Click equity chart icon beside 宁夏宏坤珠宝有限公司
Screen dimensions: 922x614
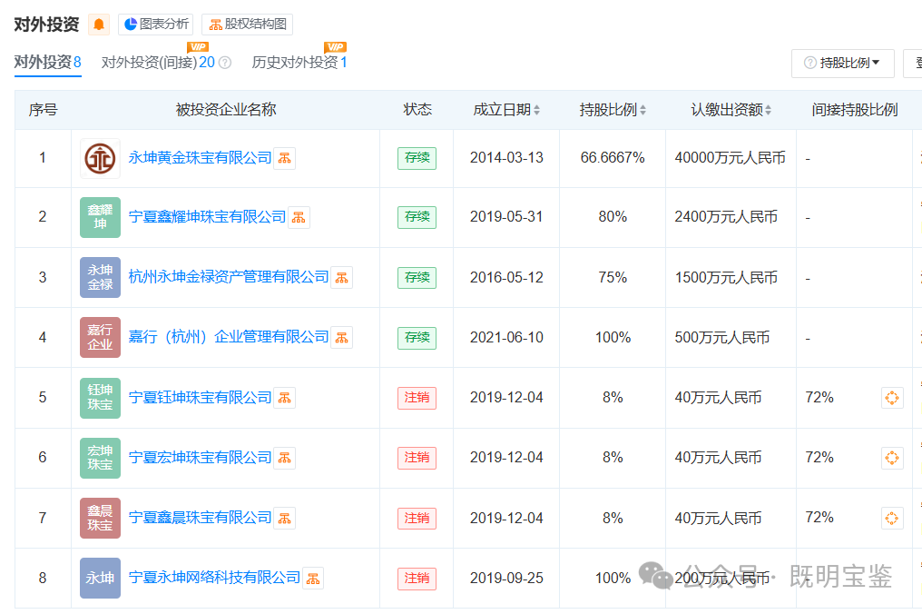point(284,458)
